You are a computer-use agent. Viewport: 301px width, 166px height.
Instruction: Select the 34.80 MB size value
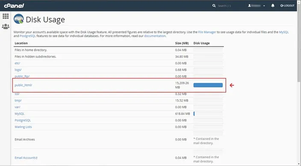click(x=182, y=57)
